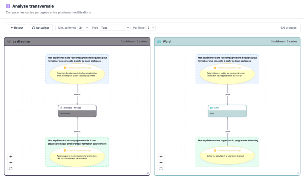
Task: Click the La direction panel title
Action: [x=21, y=41]
